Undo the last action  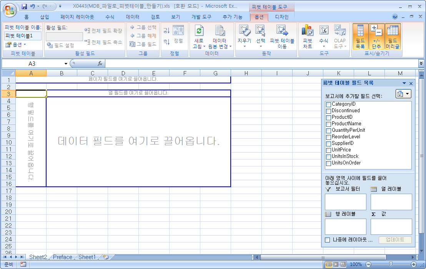(x=33, y=6)
